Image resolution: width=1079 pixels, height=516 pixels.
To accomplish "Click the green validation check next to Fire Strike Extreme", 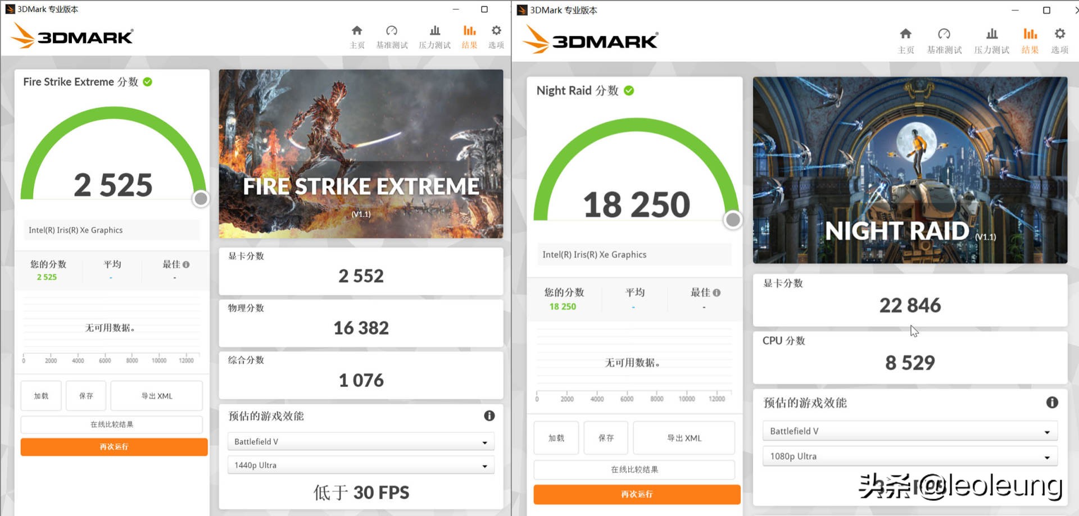I will [148, 82].
